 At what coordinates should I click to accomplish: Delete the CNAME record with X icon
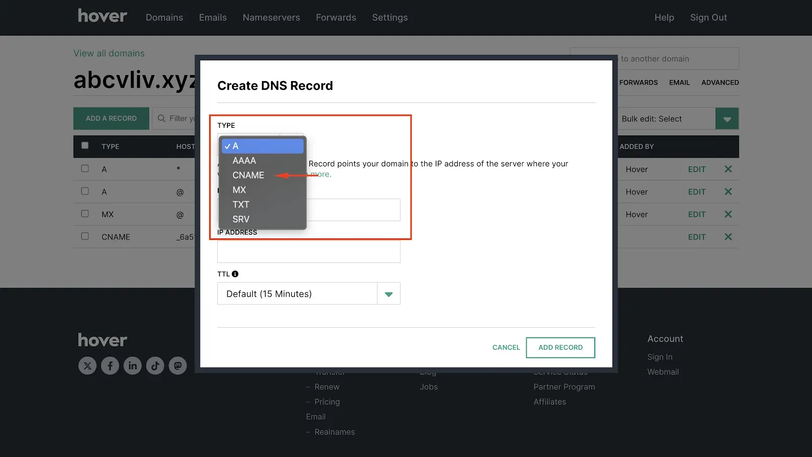[x=728, y=237]
